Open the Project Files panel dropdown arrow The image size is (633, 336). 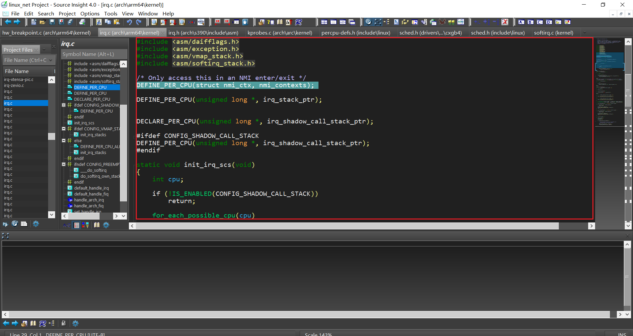pyautogui.click(x=44, y=50)
